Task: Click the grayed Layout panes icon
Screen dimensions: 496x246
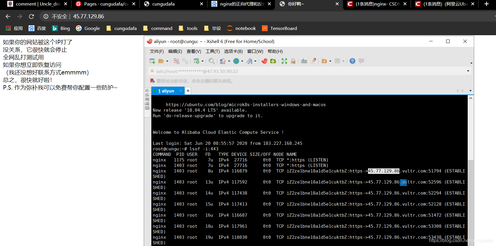Action: tap(337, 61)
